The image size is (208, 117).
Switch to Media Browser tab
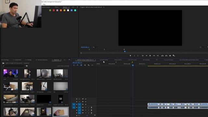[46, 7]
